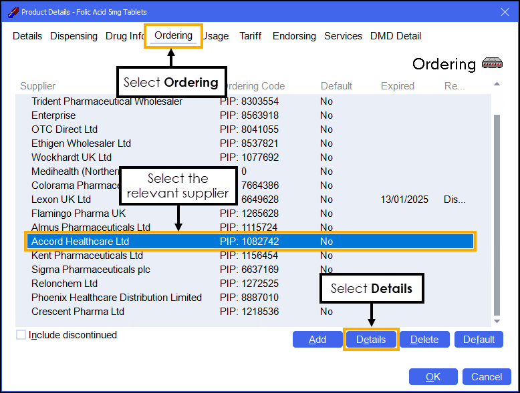Click the Details button

(x=371, y=340)
